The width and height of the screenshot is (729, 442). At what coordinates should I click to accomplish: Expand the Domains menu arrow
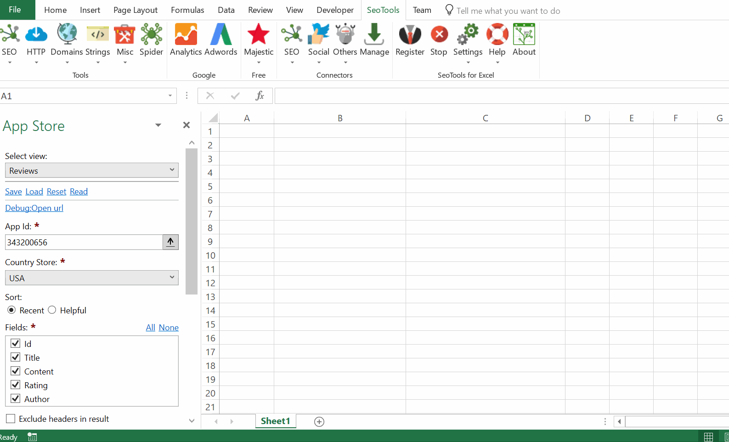67,62
